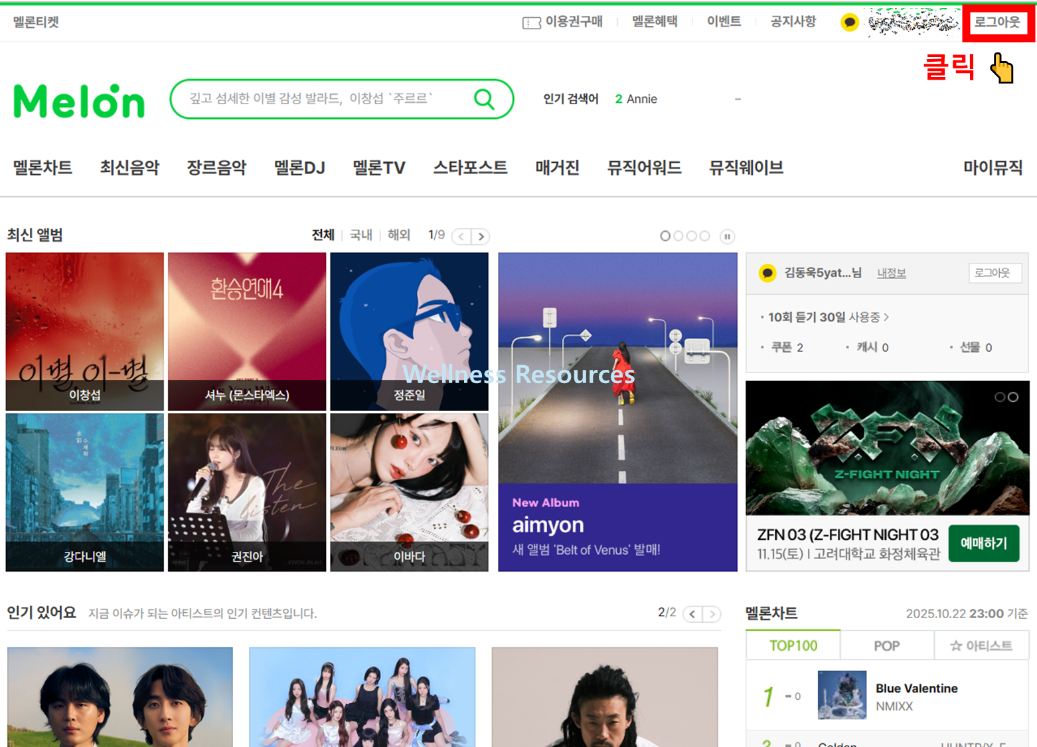Screen dimensions: 1037x747
Task: Pause the album banner slideshow
Action: [x=727, y=236]
